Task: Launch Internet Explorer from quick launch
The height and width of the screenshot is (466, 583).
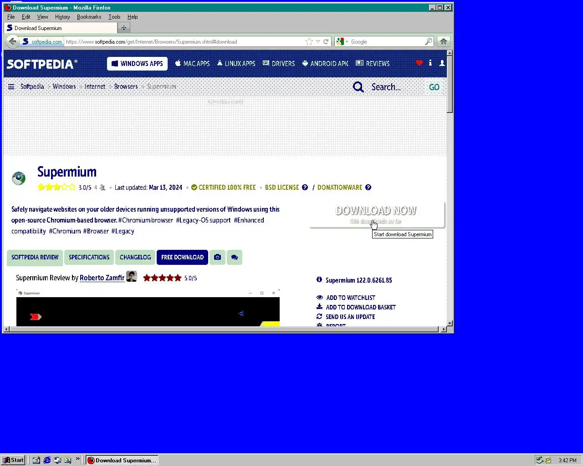Action: (x=47, y=460)
